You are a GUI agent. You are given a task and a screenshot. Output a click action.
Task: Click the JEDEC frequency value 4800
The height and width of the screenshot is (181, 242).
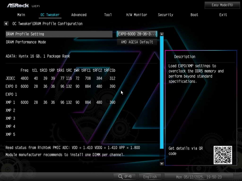pos(25,78)
